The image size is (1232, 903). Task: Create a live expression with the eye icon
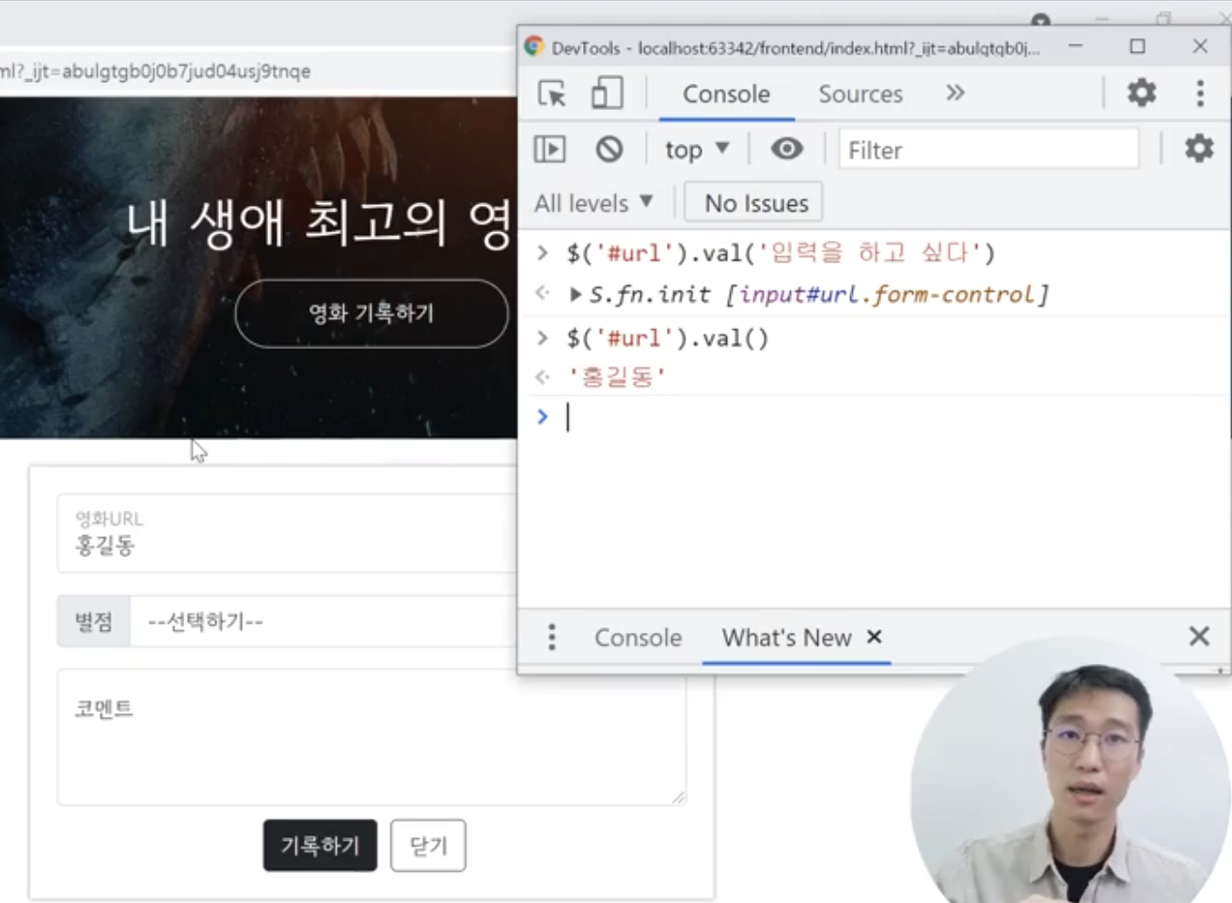786,149
